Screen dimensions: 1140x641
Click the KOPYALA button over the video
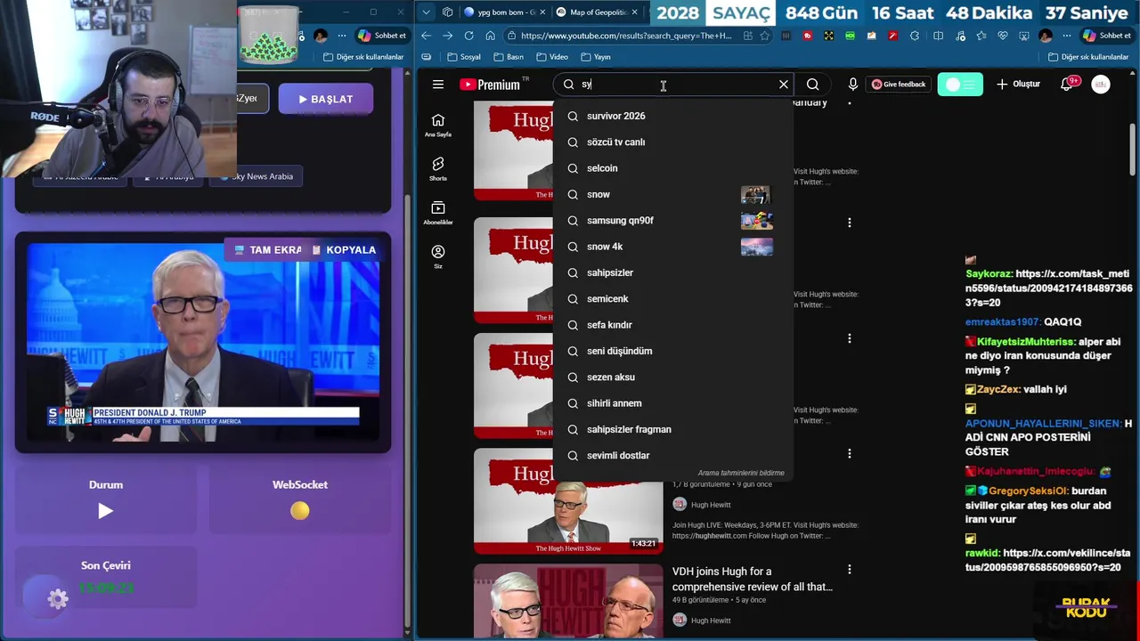click(x=345, y=250)
